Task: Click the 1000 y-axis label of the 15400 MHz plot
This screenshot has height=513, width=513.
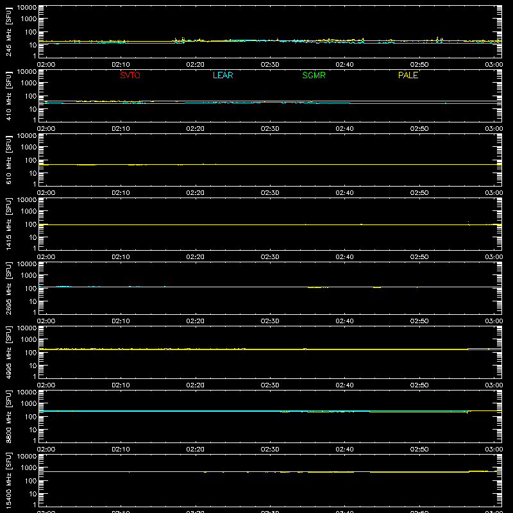Action: [x=29, y=468]
